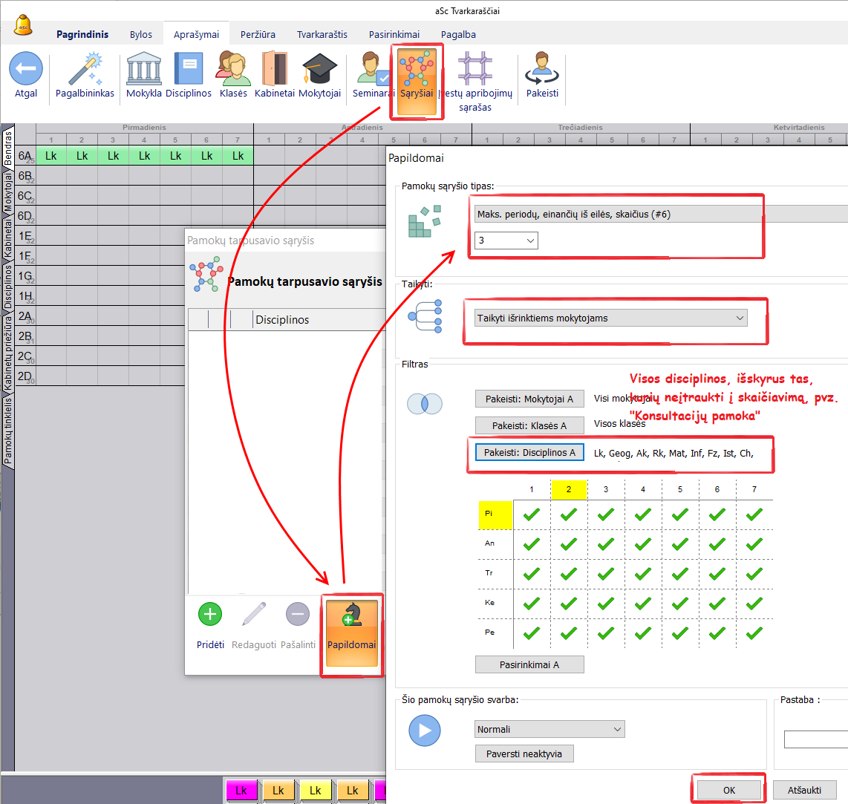Viewport: 848px width, 804px height.
Task: Click the Pastaba note input field
Action: tap(815, 739)
